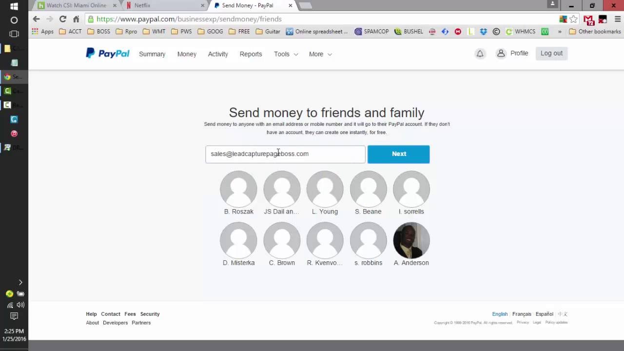Expand the More dropdown menu

point(320,54)
